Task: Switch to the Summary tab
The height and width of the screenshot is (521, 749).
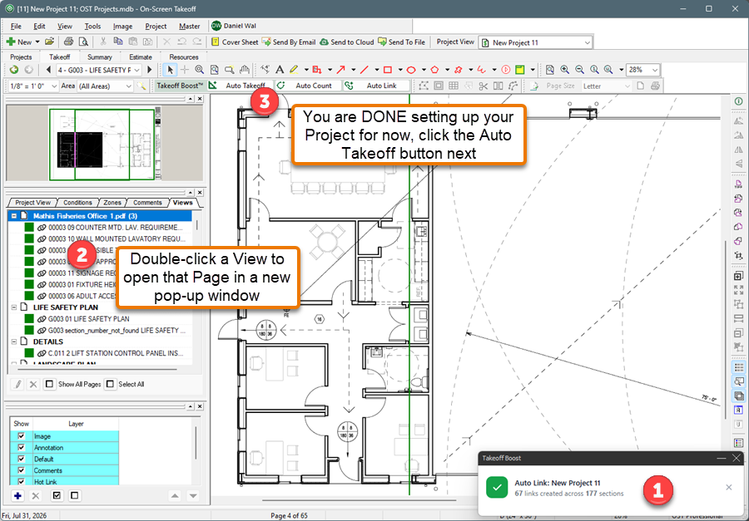Action: tap(99, 57)
